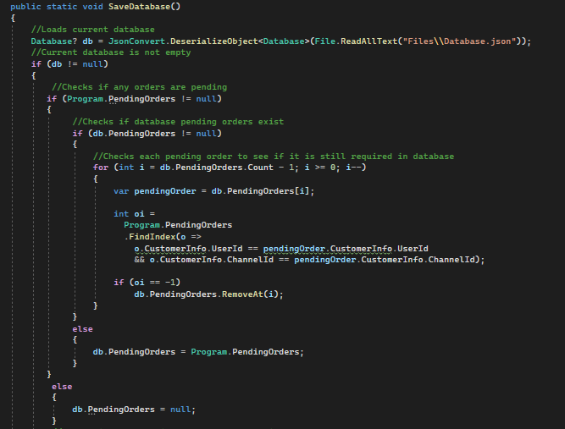Click "db.PendingOrders[i]" indexer expression
The image size is (565, 429).
[x=260, y=191]
